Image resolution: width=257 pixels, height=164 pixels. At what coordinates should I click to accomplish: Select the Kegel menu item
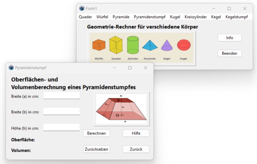coord(216,17)
